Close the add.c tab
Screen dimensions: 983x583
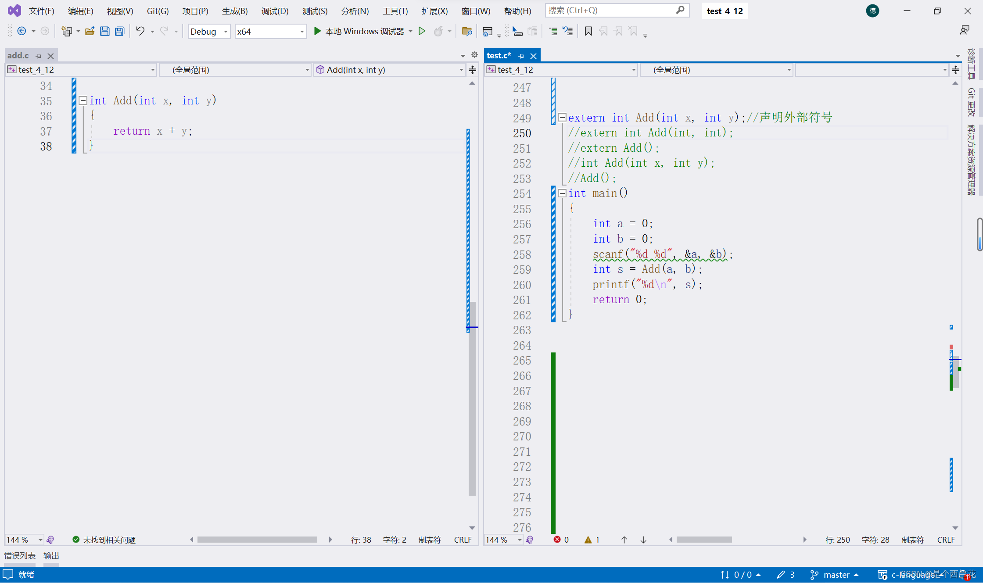pos(50,56)
